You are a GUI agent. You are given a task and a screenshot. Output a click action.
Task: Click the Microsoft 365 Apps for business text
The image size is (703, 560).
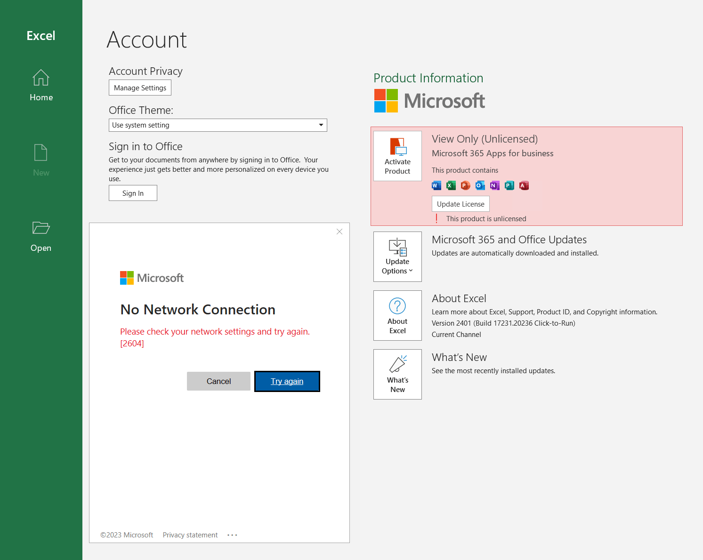[x=493, y=153]
